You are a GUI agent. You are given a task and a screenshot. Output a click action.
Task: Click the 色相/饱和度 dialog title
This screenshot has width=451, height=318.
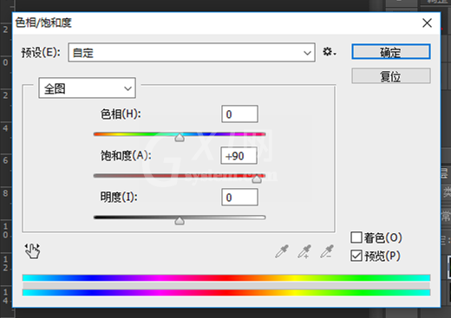(x=43, y=23)
